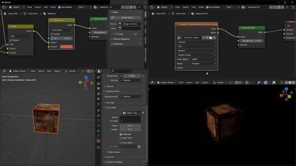Click editor type icon in right node editor
This screenshot has height=166, width=296.
[x=152, y=7]
